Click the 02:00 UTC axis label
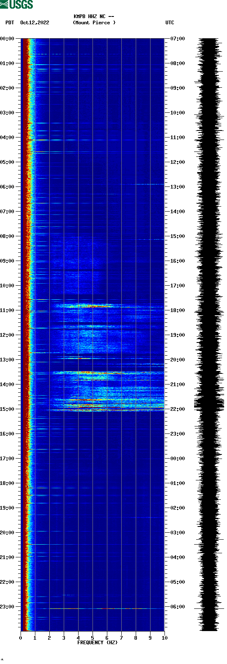227x664 pixels. (178, 508)
